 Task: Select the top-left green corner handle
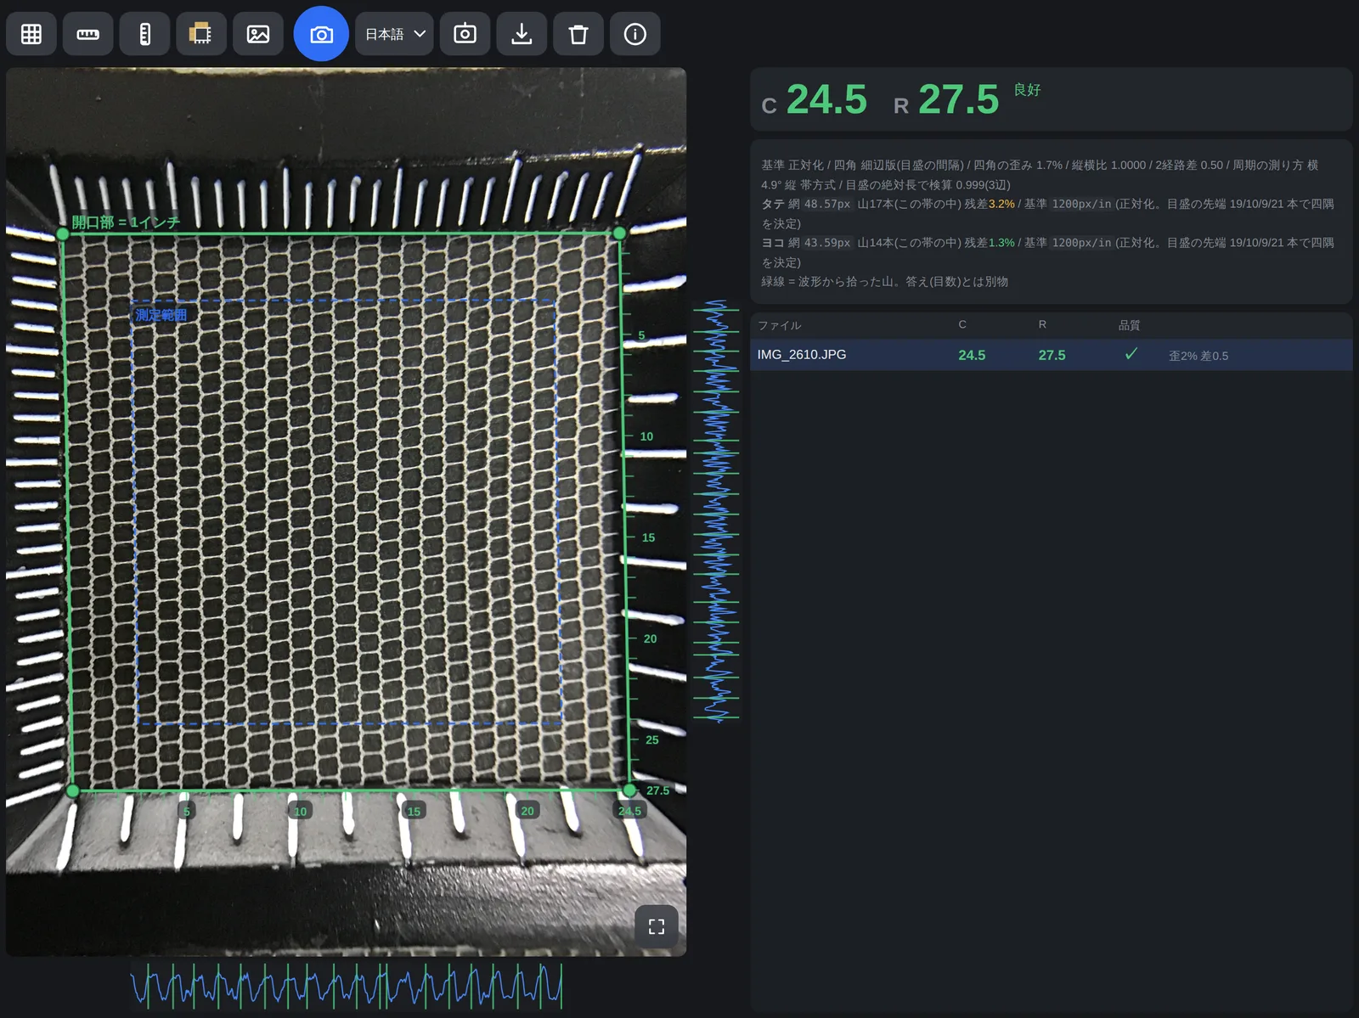click(x=63, y=233)
